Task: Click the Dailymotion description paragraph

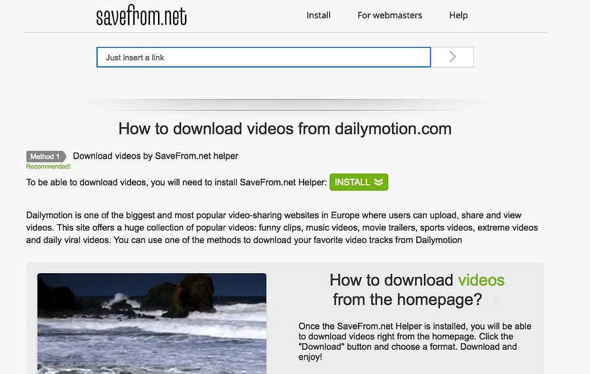Action: 282,227
